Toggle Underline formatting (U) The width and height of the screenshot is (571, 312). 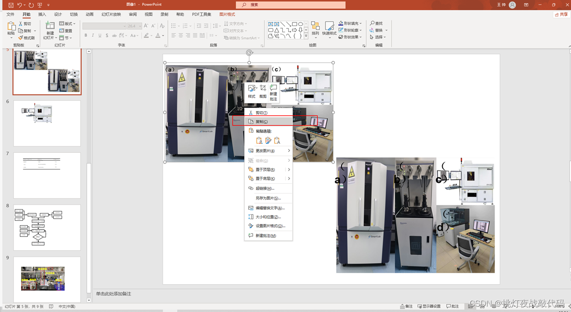100,35
